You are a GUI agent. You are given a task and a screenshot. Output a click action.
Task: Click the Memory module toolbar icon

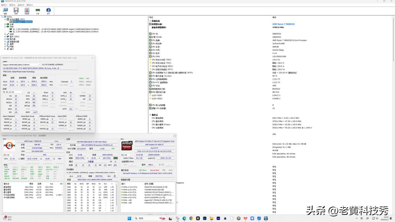(x=38, y=11)
